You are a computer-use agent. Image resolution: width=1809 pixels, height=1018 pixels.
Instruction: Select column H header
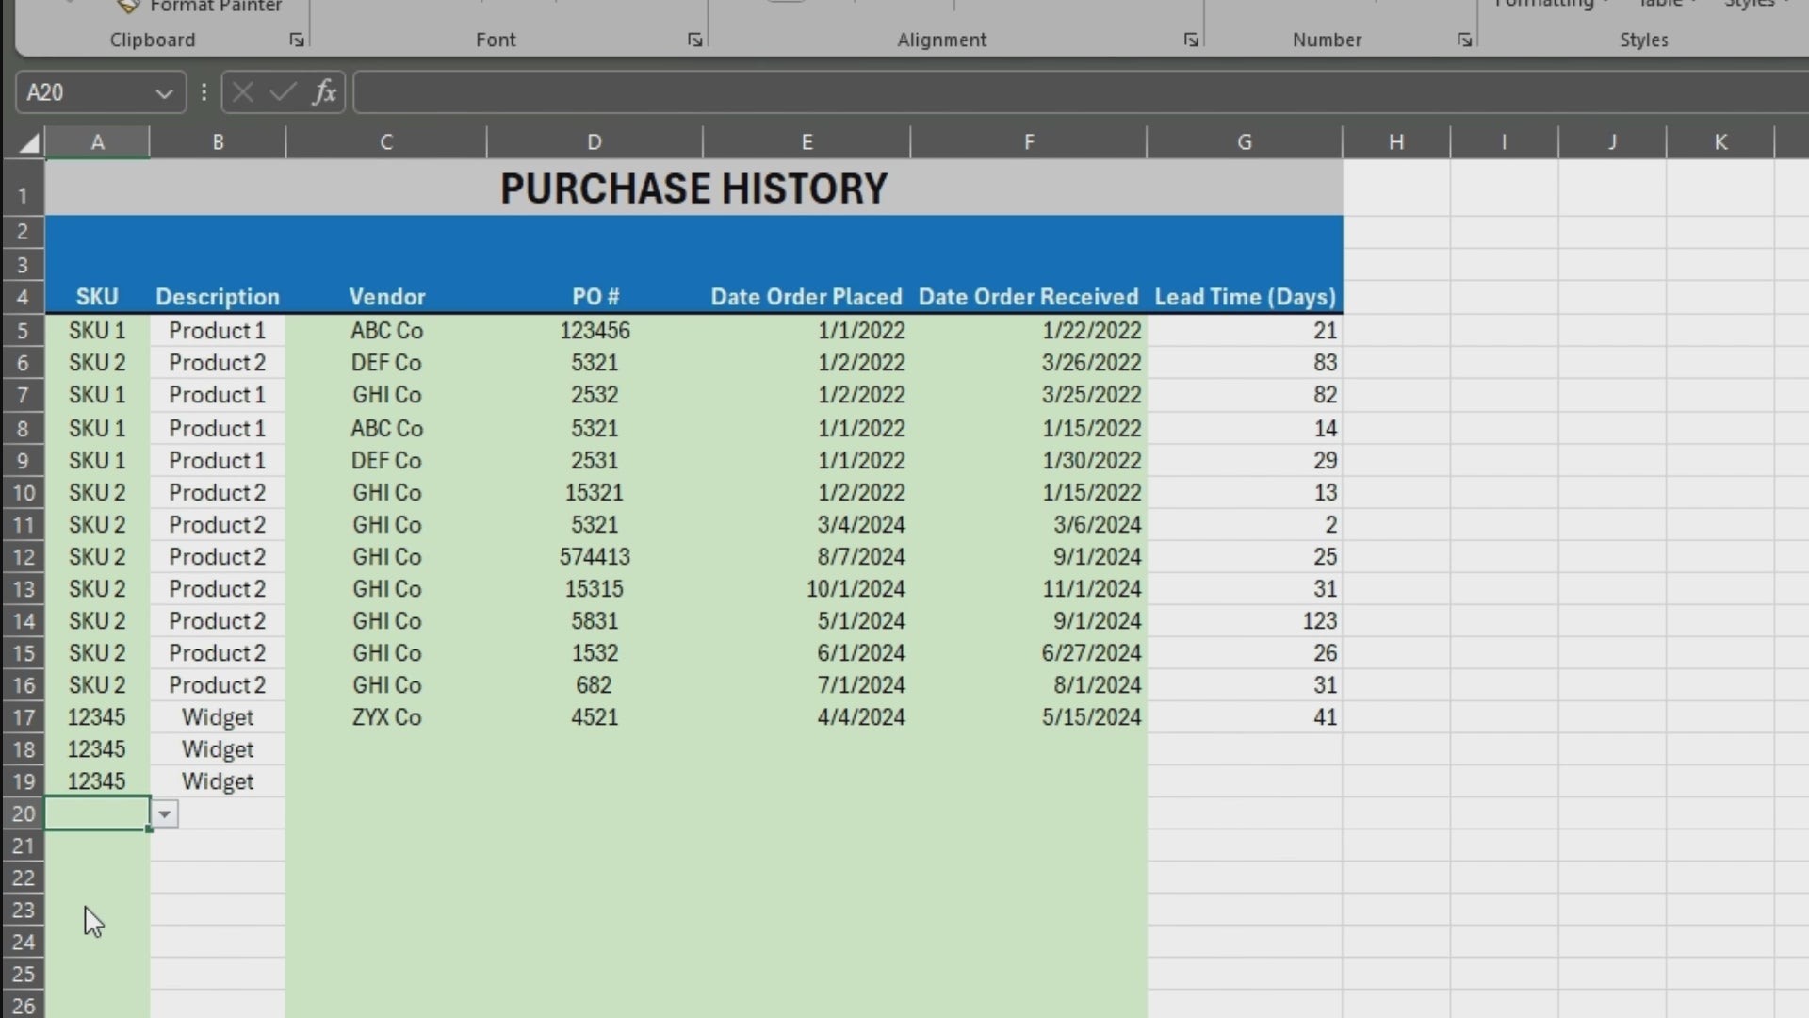click(1396, 142)
